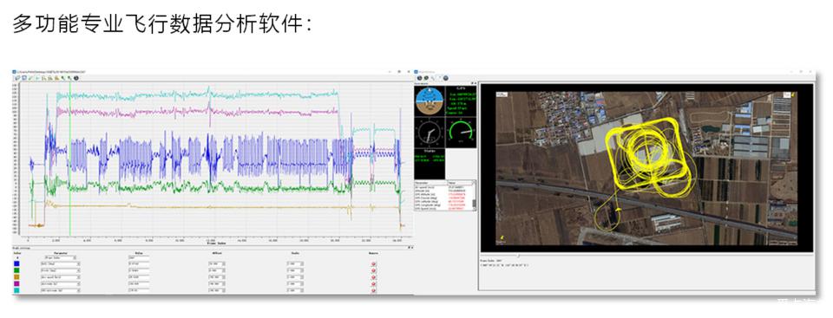The image size is (833, 318).
Task: Remove the cyan GPS altitude curve
Action: click(x=373, y=290)
